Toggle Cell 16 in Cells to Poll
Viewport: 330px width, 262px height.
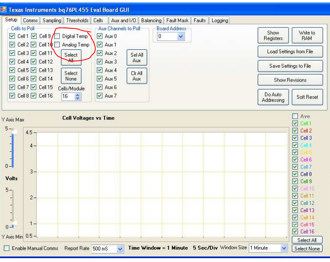[34, 96]
